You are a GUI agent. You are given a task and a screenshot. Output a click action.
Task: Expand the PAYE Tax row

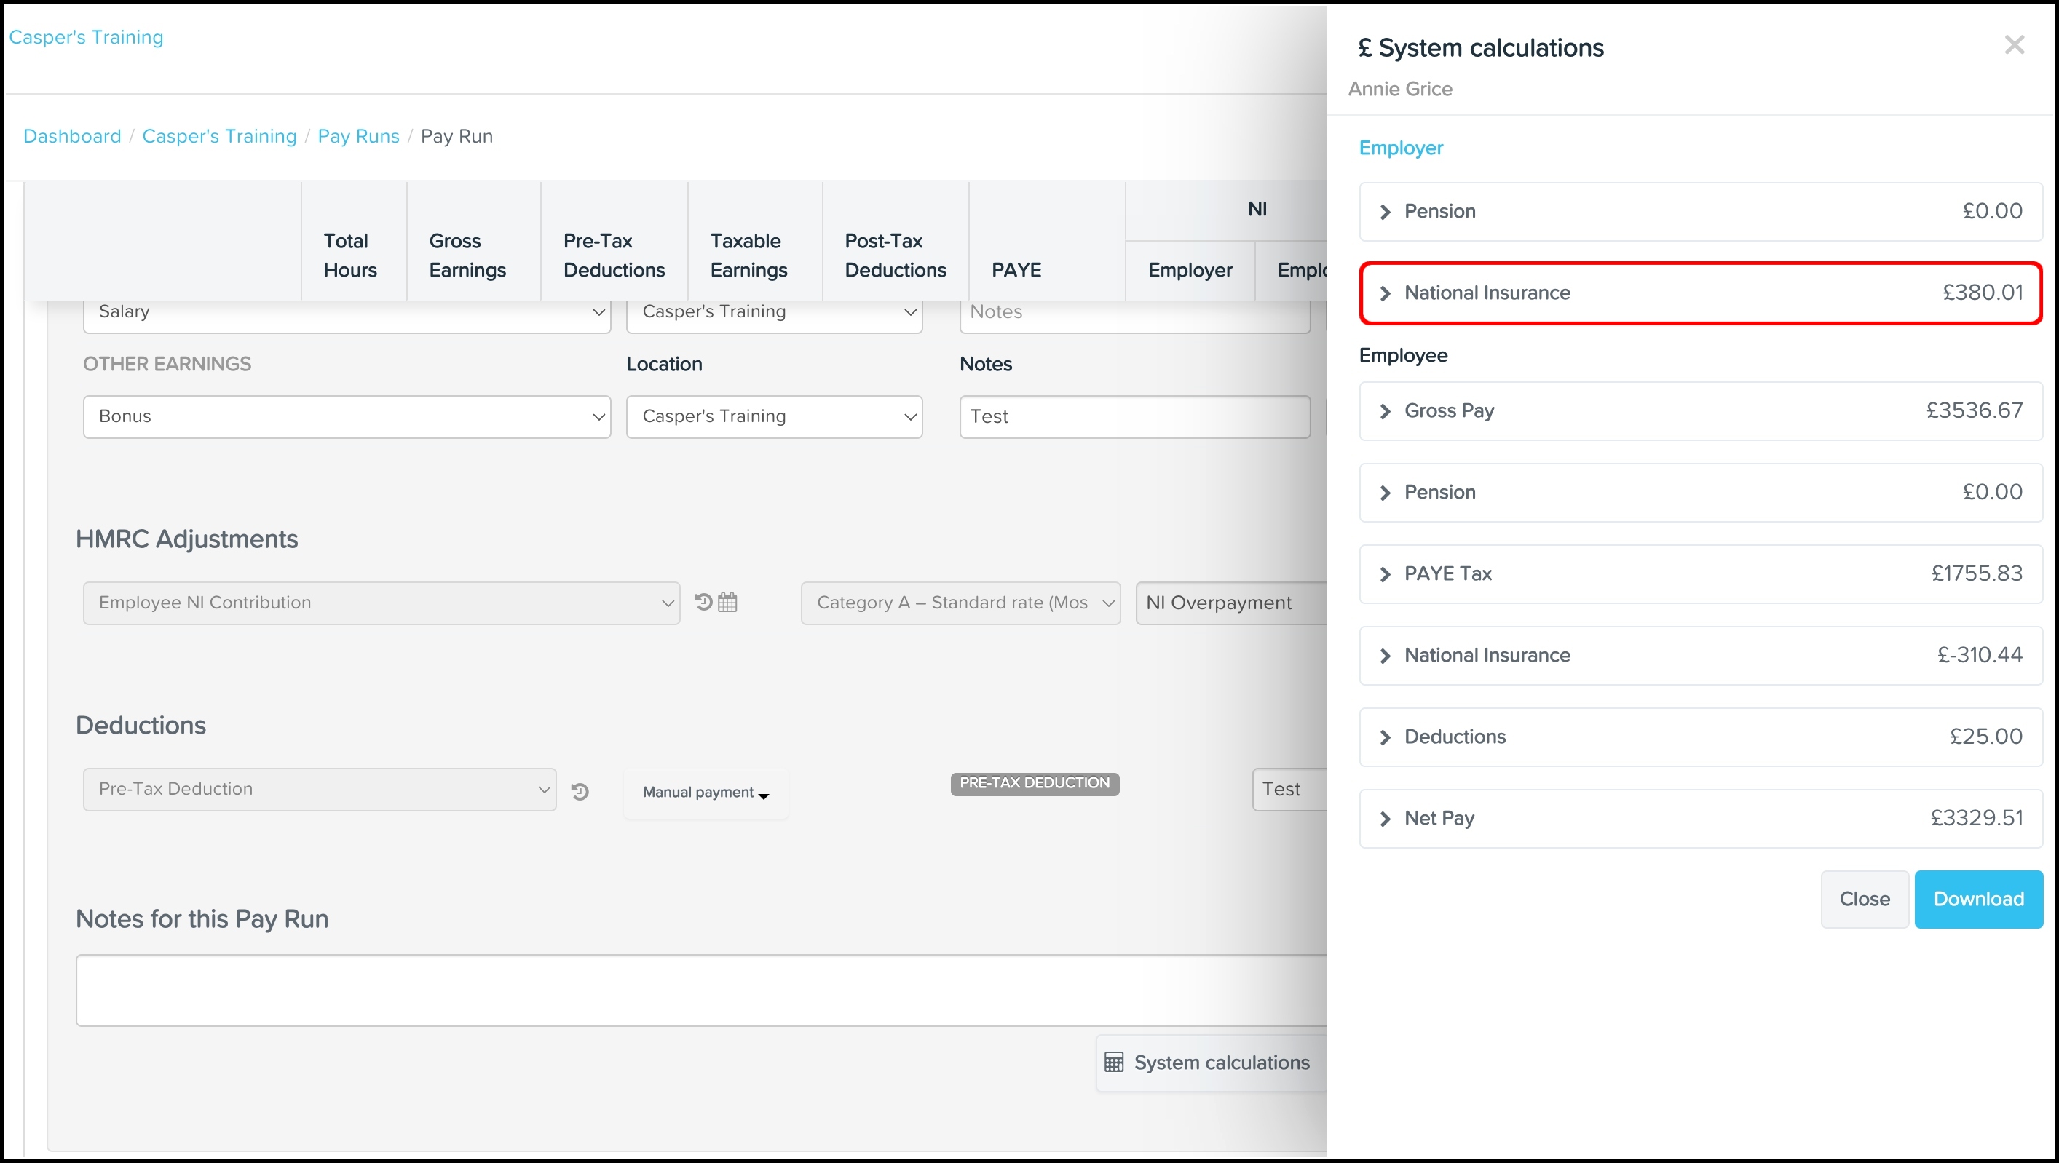[x=1701, y=573]
